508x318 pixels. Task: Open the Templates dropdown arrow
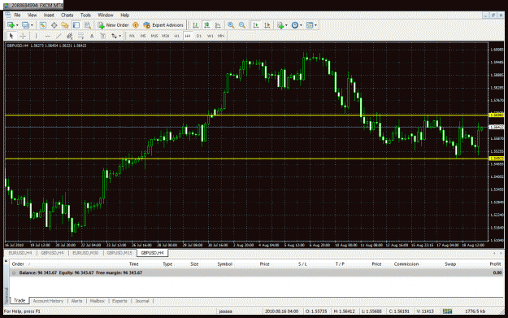[316, 25]
